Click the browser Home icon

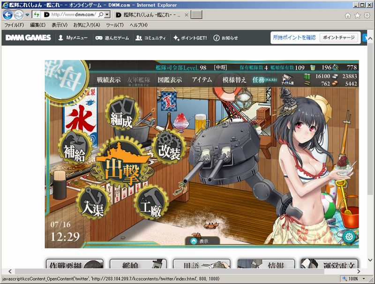[348, 15]
